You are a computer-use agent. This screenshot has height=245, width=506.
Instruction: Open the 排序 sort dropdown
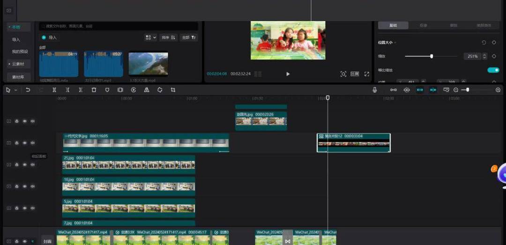[168, 37]
